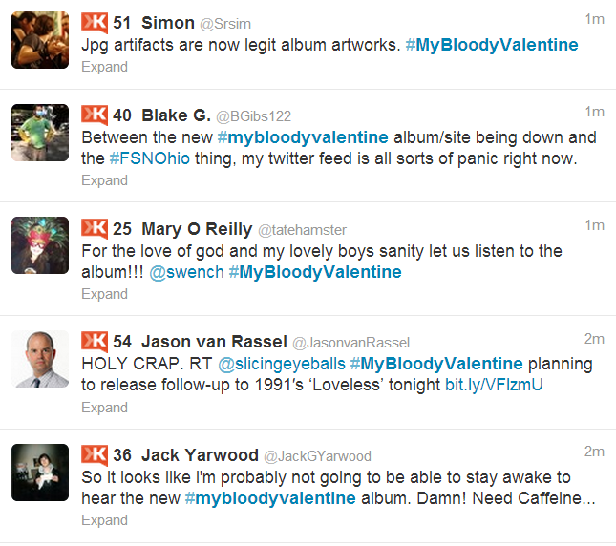This screenshot has width=616, height=546.
Task: Expand Jack Yarwood's tweet
Action: [104, 520]
